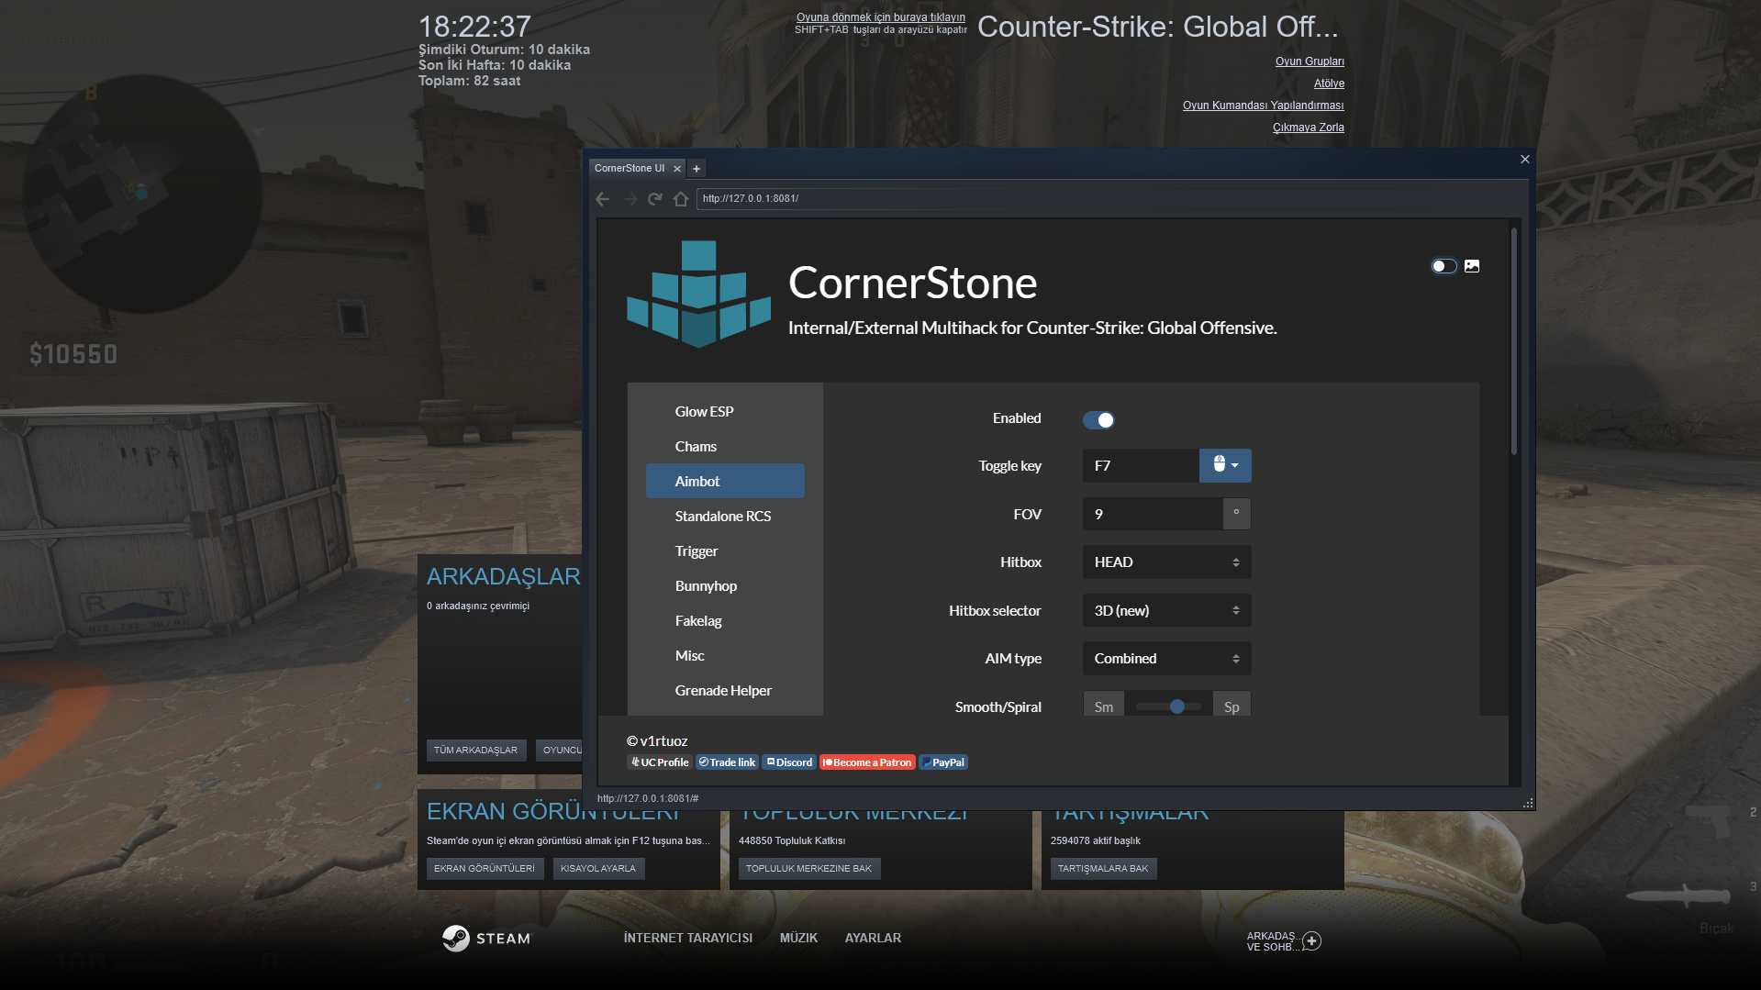1761x990 pixels.
Task: Click the ARKADAŞ VE SOHB... label
Action: [x=1272, y=941]
